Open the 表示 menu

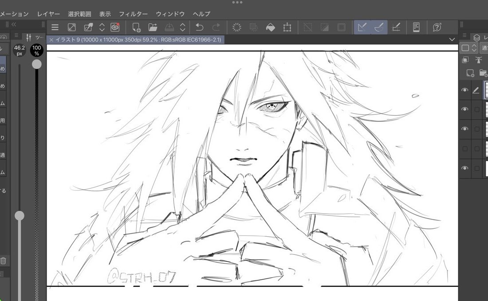(x=105, y=14)
